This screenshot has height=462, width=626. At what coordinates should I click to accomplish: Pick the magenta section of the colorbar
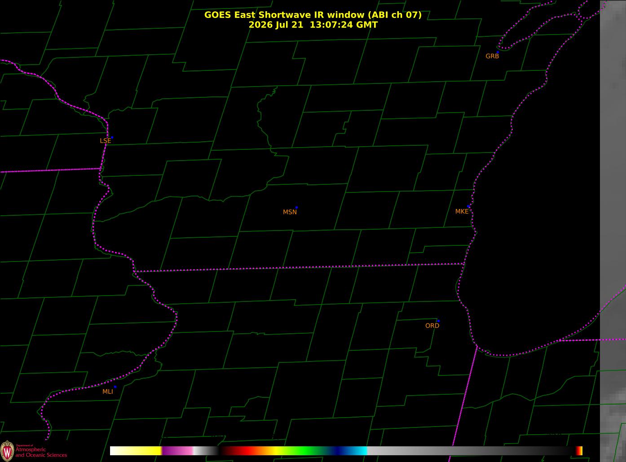[177, 451]
